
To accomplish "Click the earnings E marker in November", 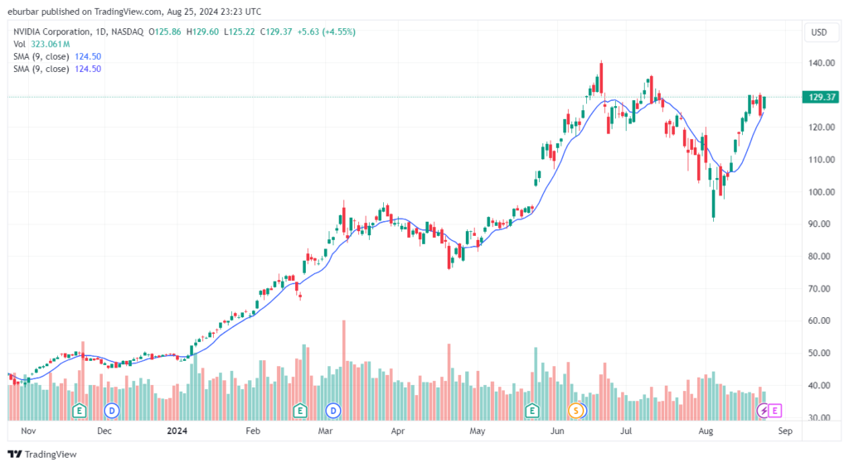I will coord(80,410).
